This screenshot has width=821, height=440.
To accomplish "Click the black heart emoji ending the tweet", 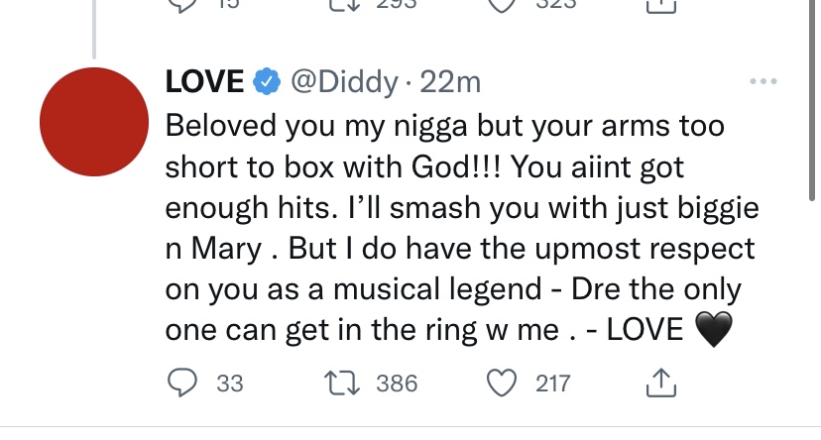I will (713, 329).
